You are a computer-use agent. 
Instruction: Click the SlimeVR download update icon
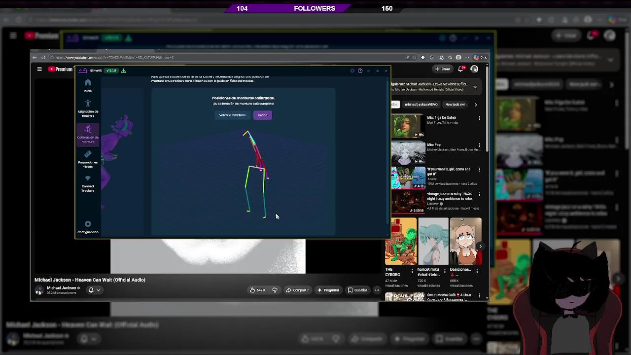click(124, 71)
